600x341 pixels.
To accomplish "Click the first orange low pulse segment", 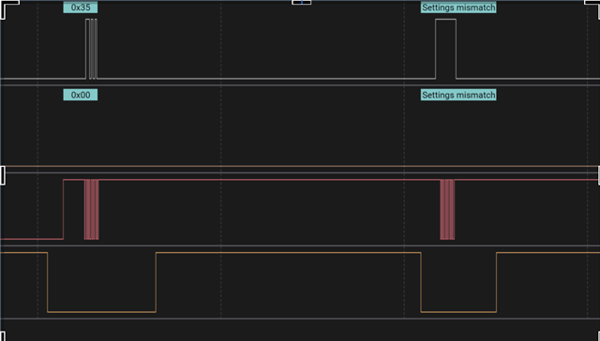I will click(101, 312).
